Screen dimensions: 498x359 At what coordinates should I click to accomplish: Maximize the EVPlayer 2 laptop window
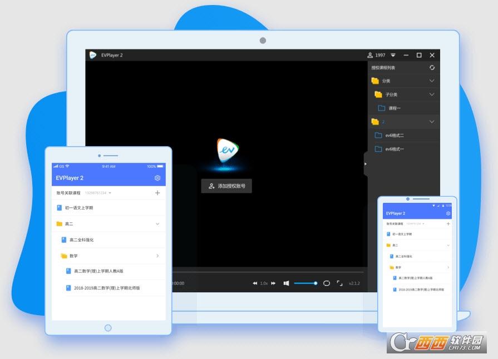419,55
